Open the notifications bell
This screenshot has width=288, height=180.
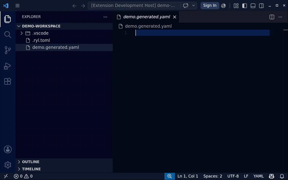[x=282, y=176]
